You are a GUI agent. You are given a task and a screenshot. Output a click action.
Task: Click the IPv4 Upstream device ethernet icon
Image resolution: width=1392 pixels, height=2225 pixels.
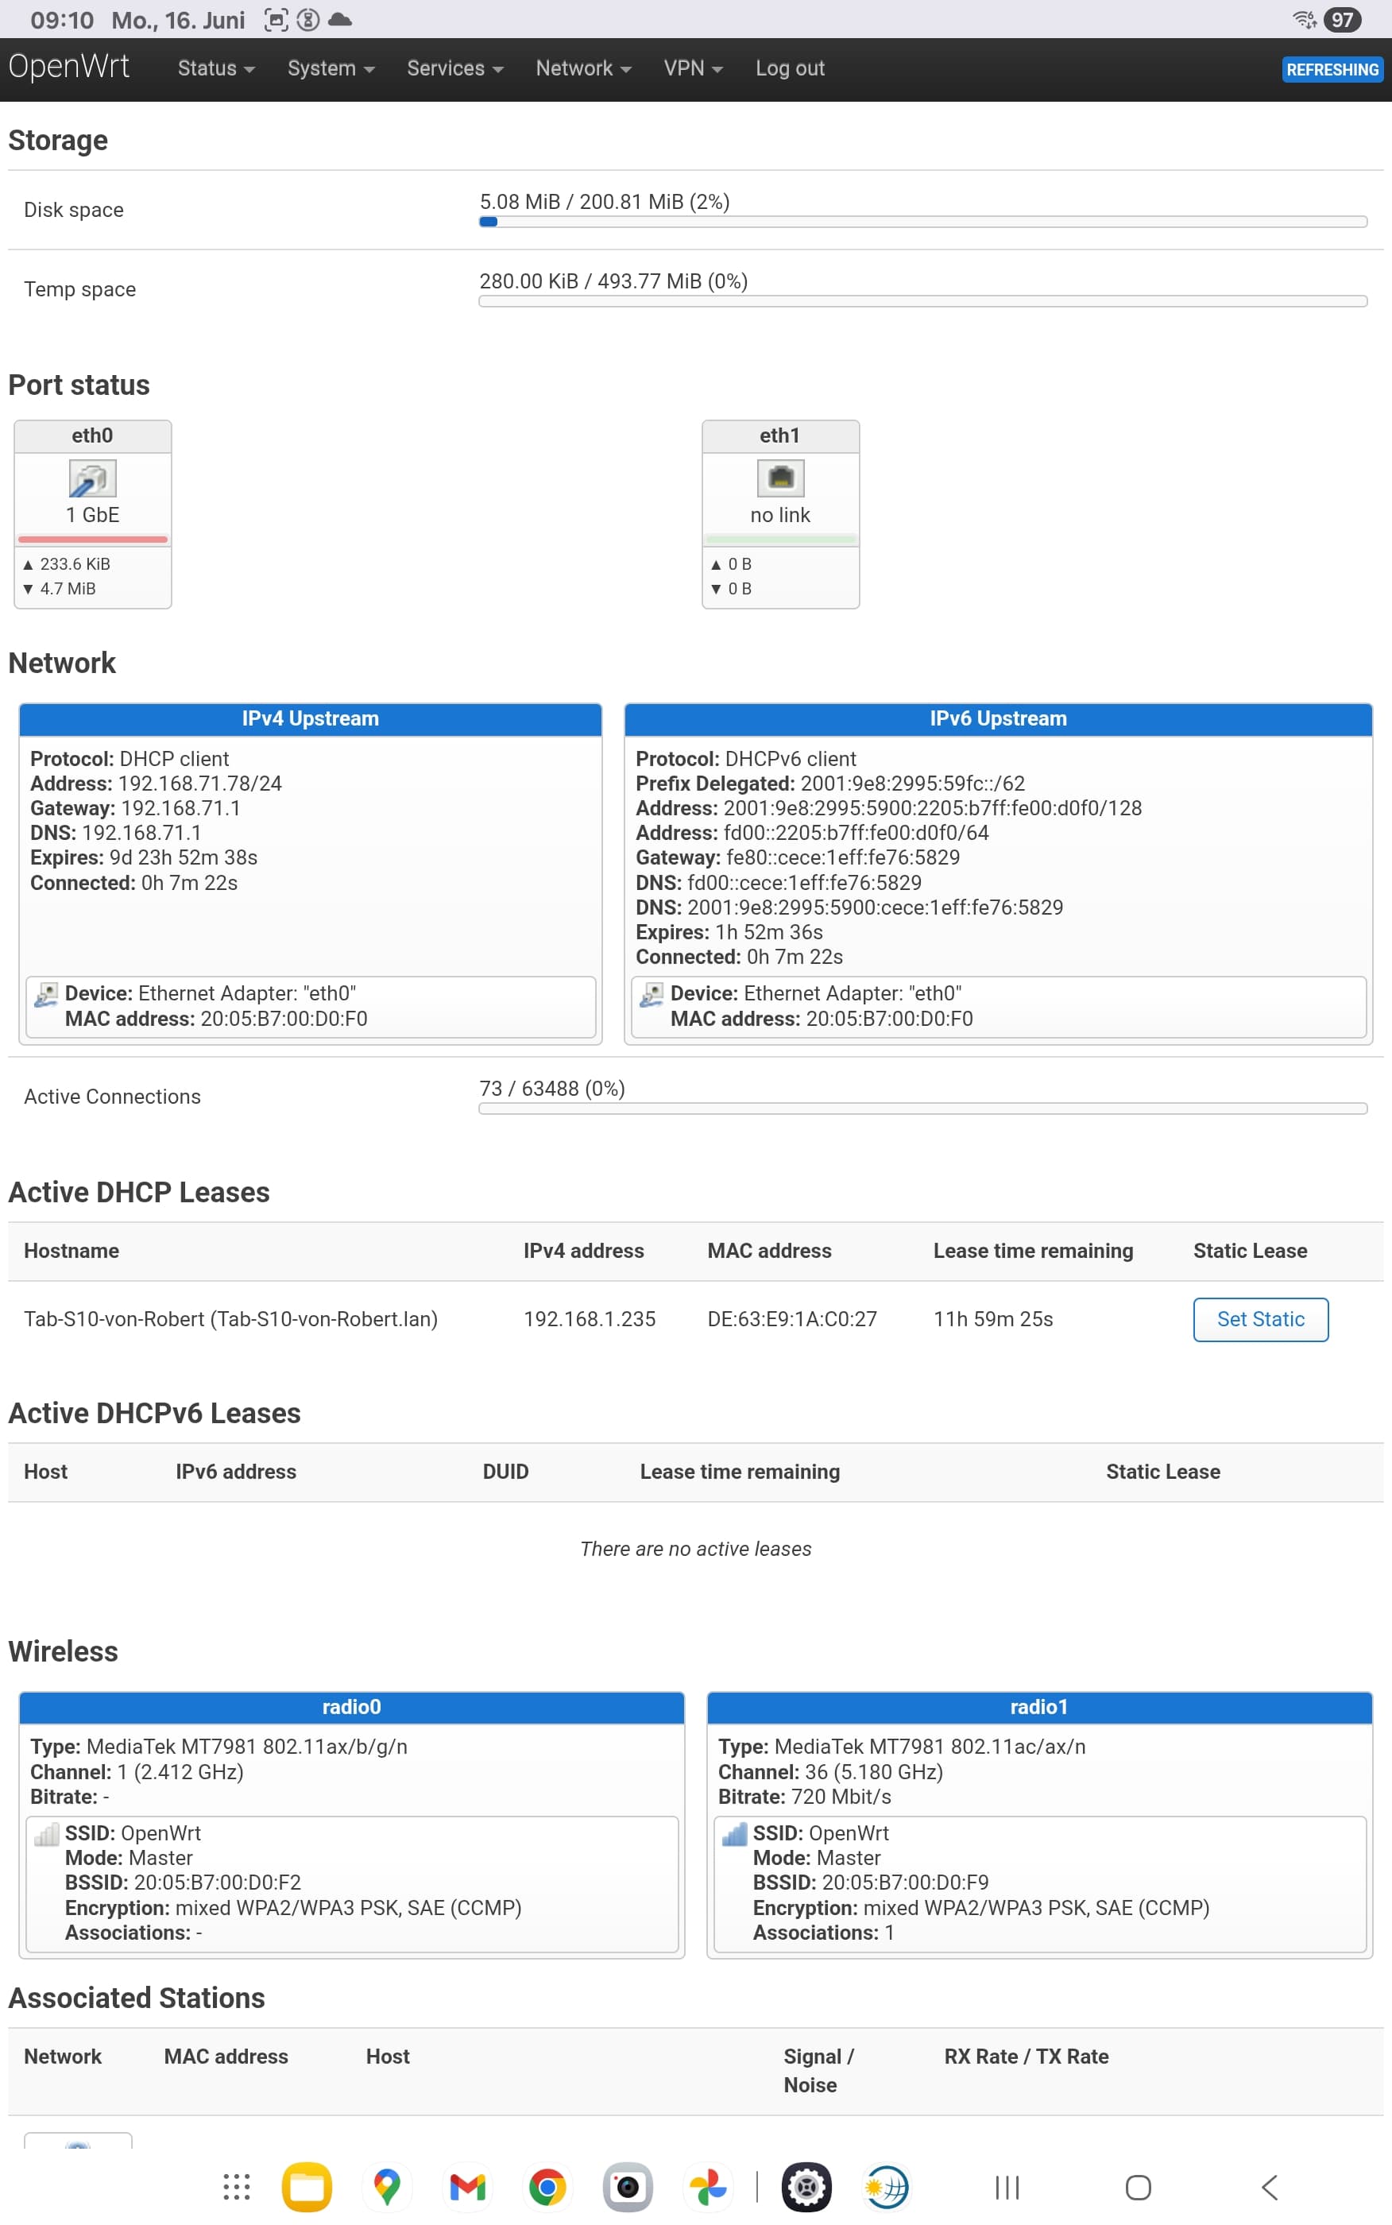click(45, 994)
